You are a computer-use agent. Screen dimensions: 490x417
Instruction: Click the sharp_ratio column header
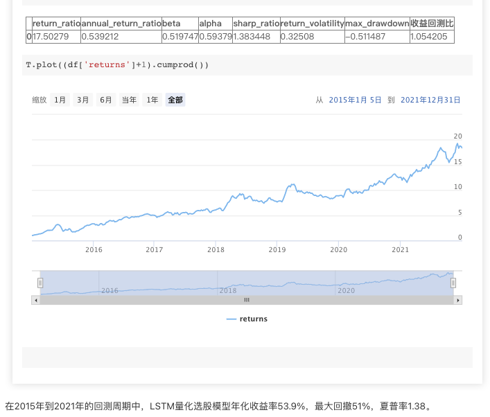pos(256,24)
